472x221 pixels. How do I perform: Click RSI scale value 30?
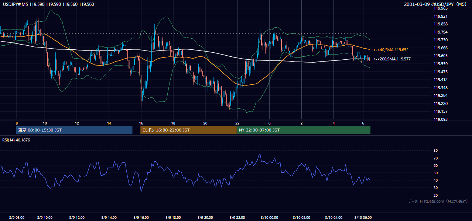click(435, 188)
